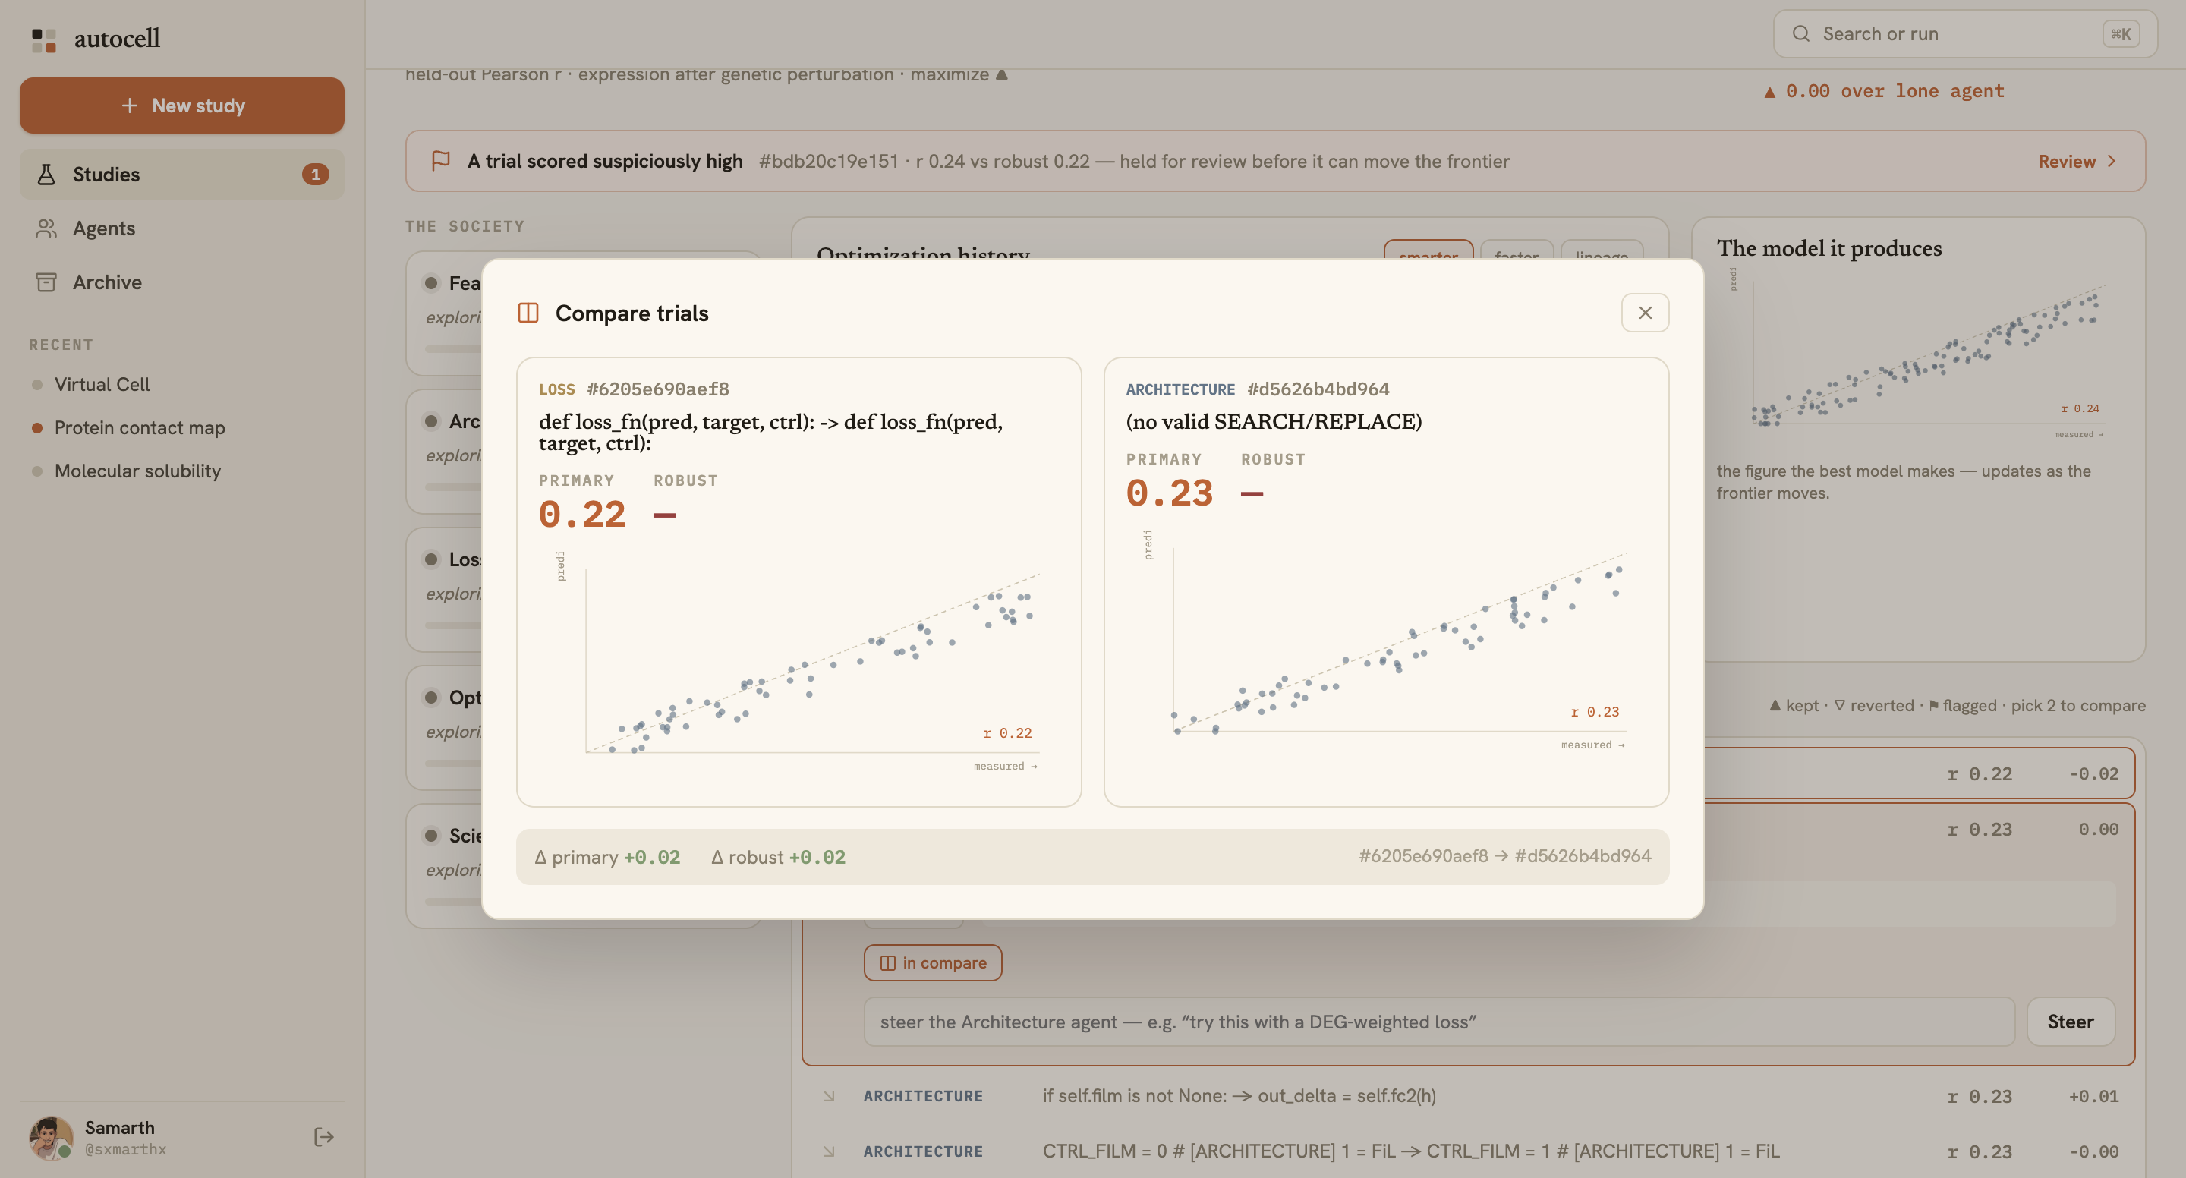Expand the self.film ARCHITECTURE trial row
The image size is (2186, 1178).
click(1473, 1096)
